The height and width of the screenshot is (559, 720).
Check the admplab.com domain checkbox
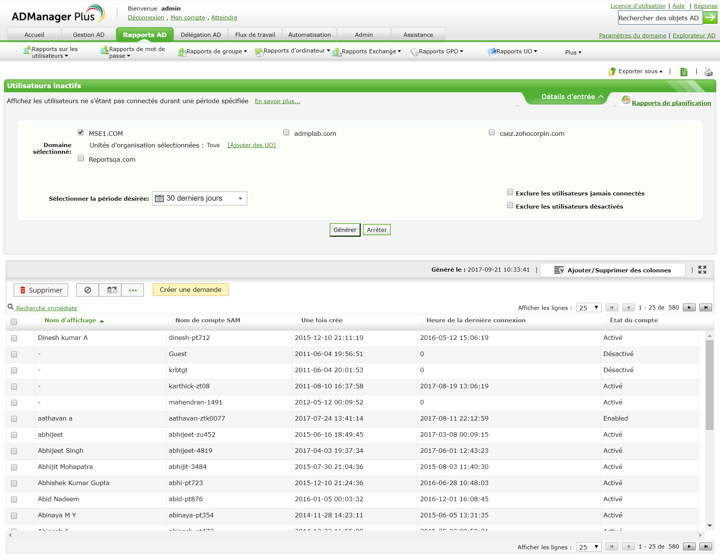tap(286, 132)
